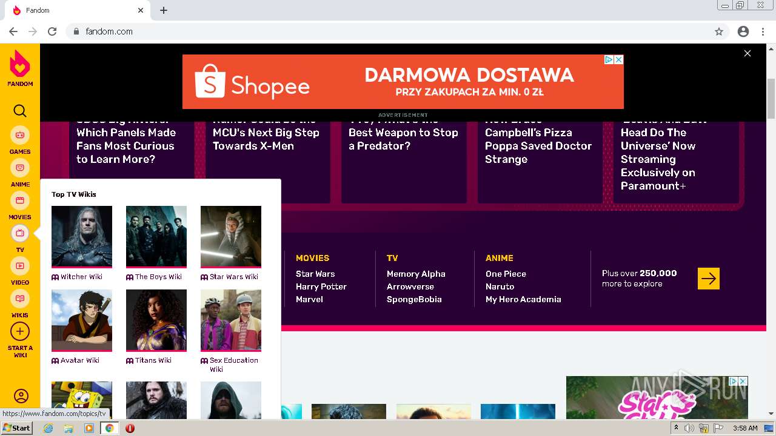The image size is (776, 436).
Task: Open the Arrowverse link
Action: click(x=410, y=286)
